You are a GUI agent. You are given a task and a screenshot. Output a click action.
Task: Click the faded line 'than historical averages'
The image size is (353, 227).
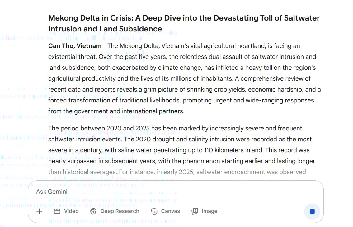pos(82,172)
